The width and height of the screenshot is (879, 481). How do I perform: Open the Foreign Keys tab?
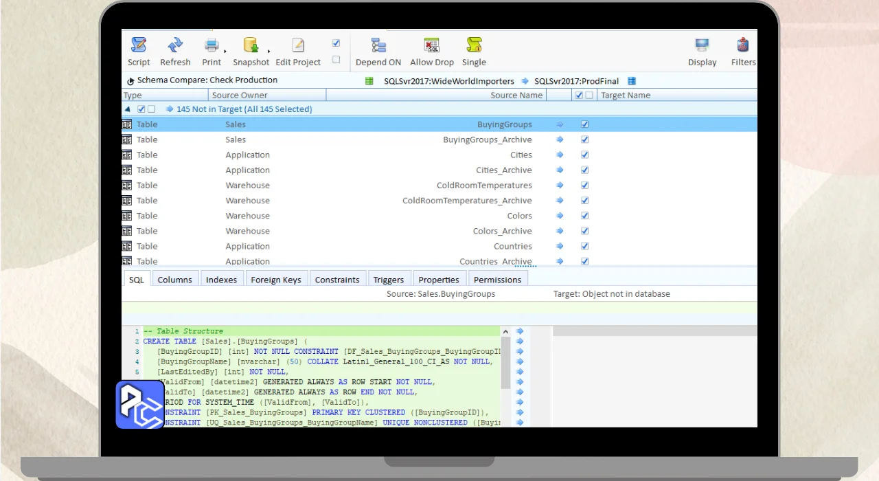point(276,280)
